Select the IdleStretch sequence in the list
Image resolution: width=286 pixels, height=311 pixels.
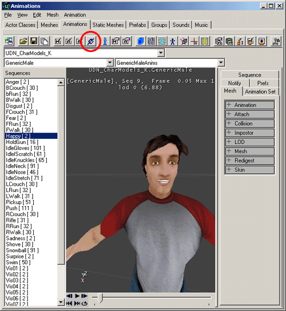(x=24, y=178)
